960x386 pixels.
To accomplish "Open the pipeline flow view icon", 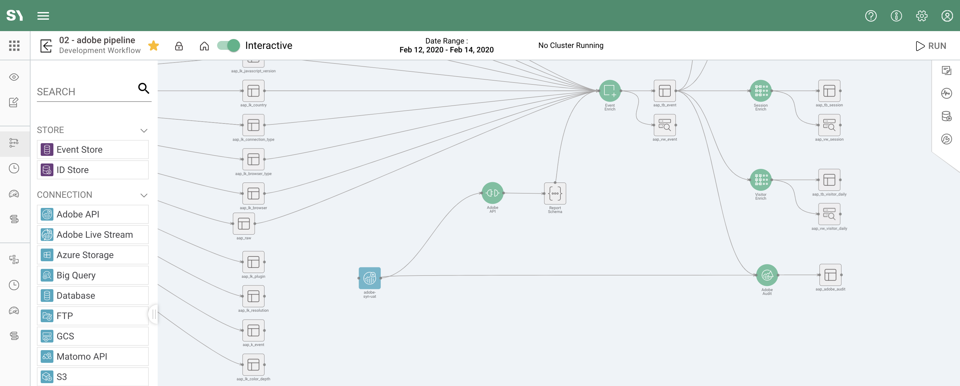I will (14, 143).
